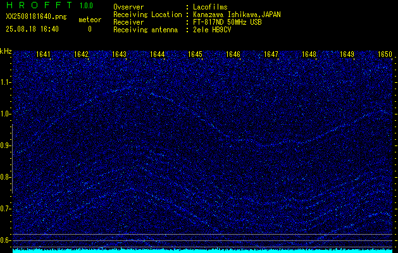Click the 0.9 kHz frequency label

point(5,145)
